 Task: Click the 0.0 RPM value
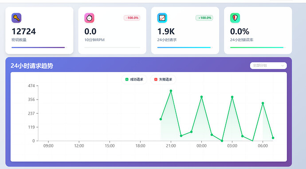90,31
